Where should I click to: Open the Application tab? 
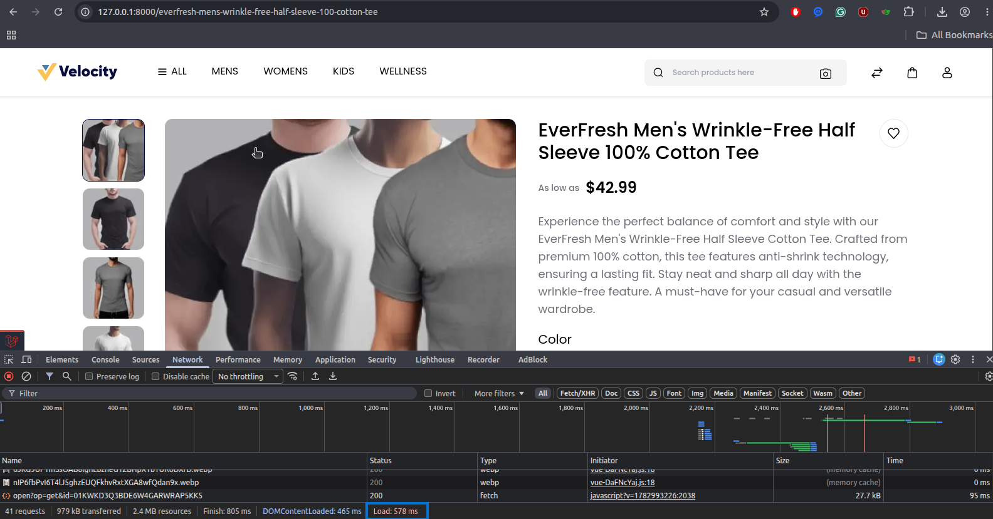[335, 359]
